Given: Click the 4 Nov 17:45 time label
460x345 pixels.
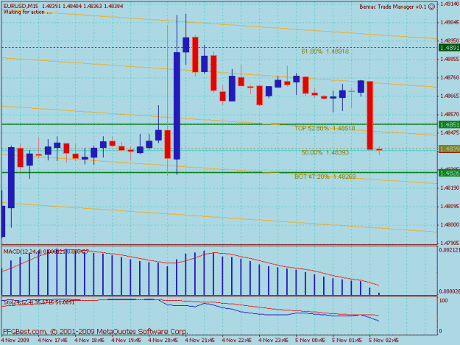Looking at the screenshot, I should 52,341.
